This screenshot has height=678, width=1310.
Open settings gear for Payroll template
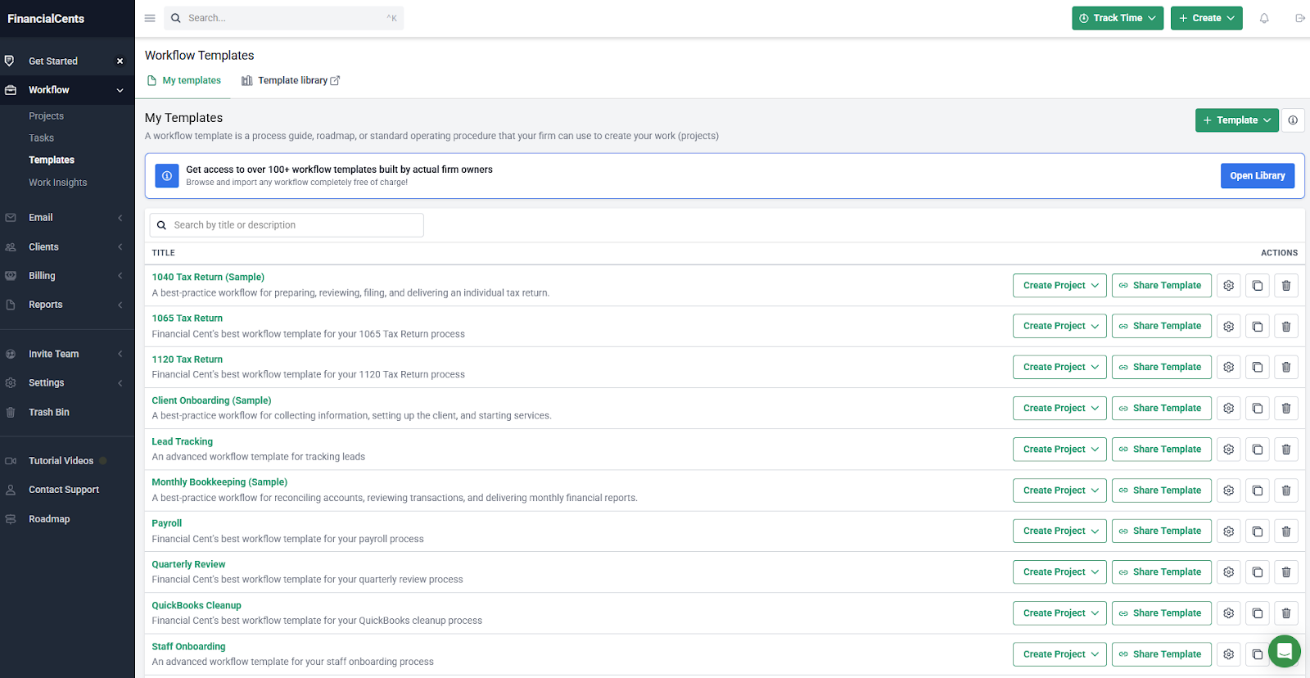(1228, 531)
